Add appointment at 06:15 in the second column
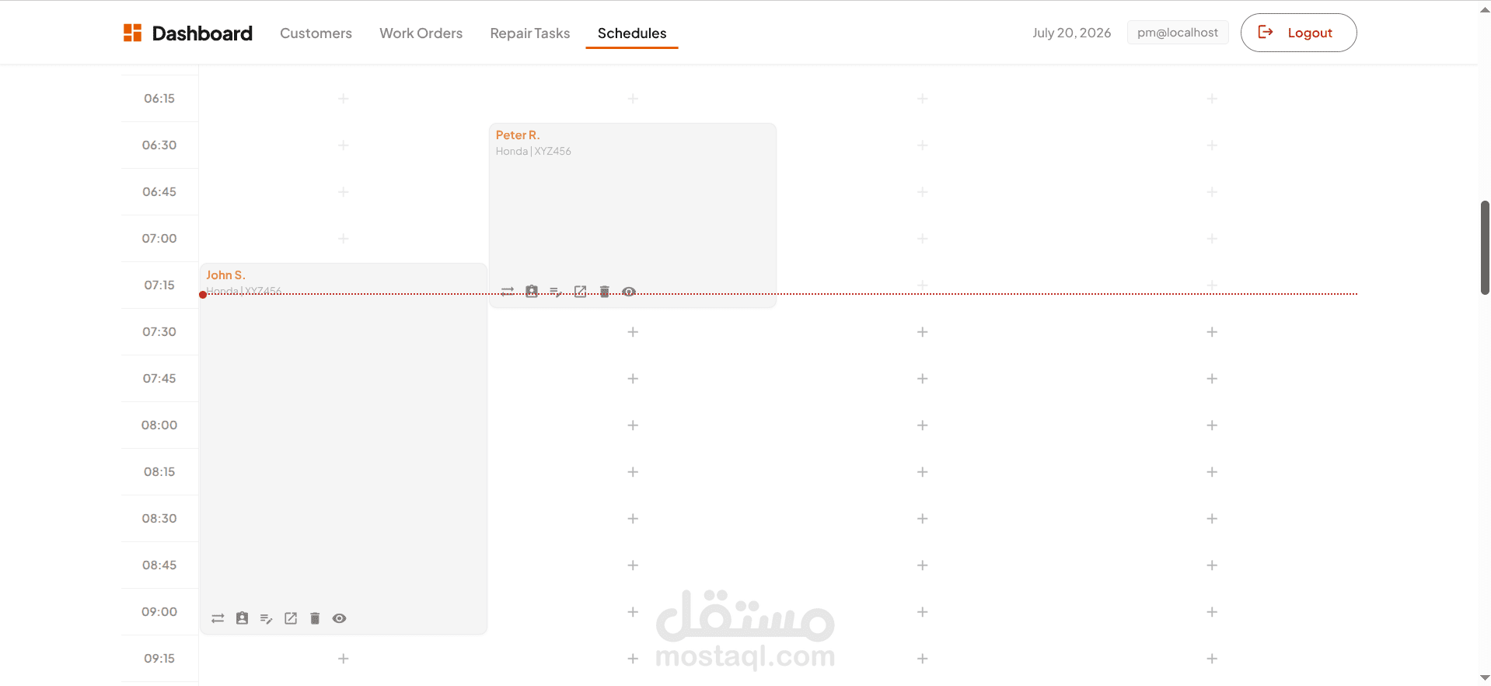Viewport: 1491px width, 686px height. click(x=633, y=99)
